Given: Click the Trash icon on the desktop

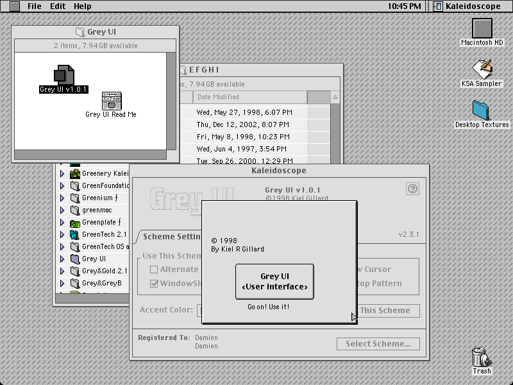Looking at the screenshot, I should 482,357.
